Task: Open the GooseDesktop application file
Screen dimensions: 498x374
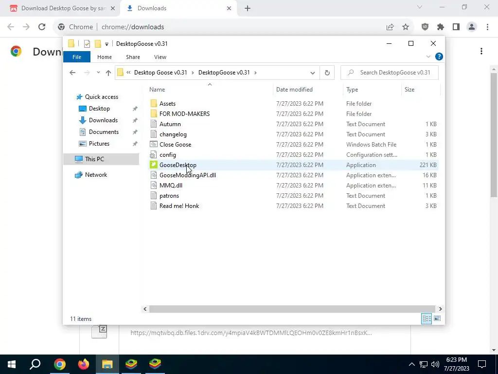Action: point(178,165)
